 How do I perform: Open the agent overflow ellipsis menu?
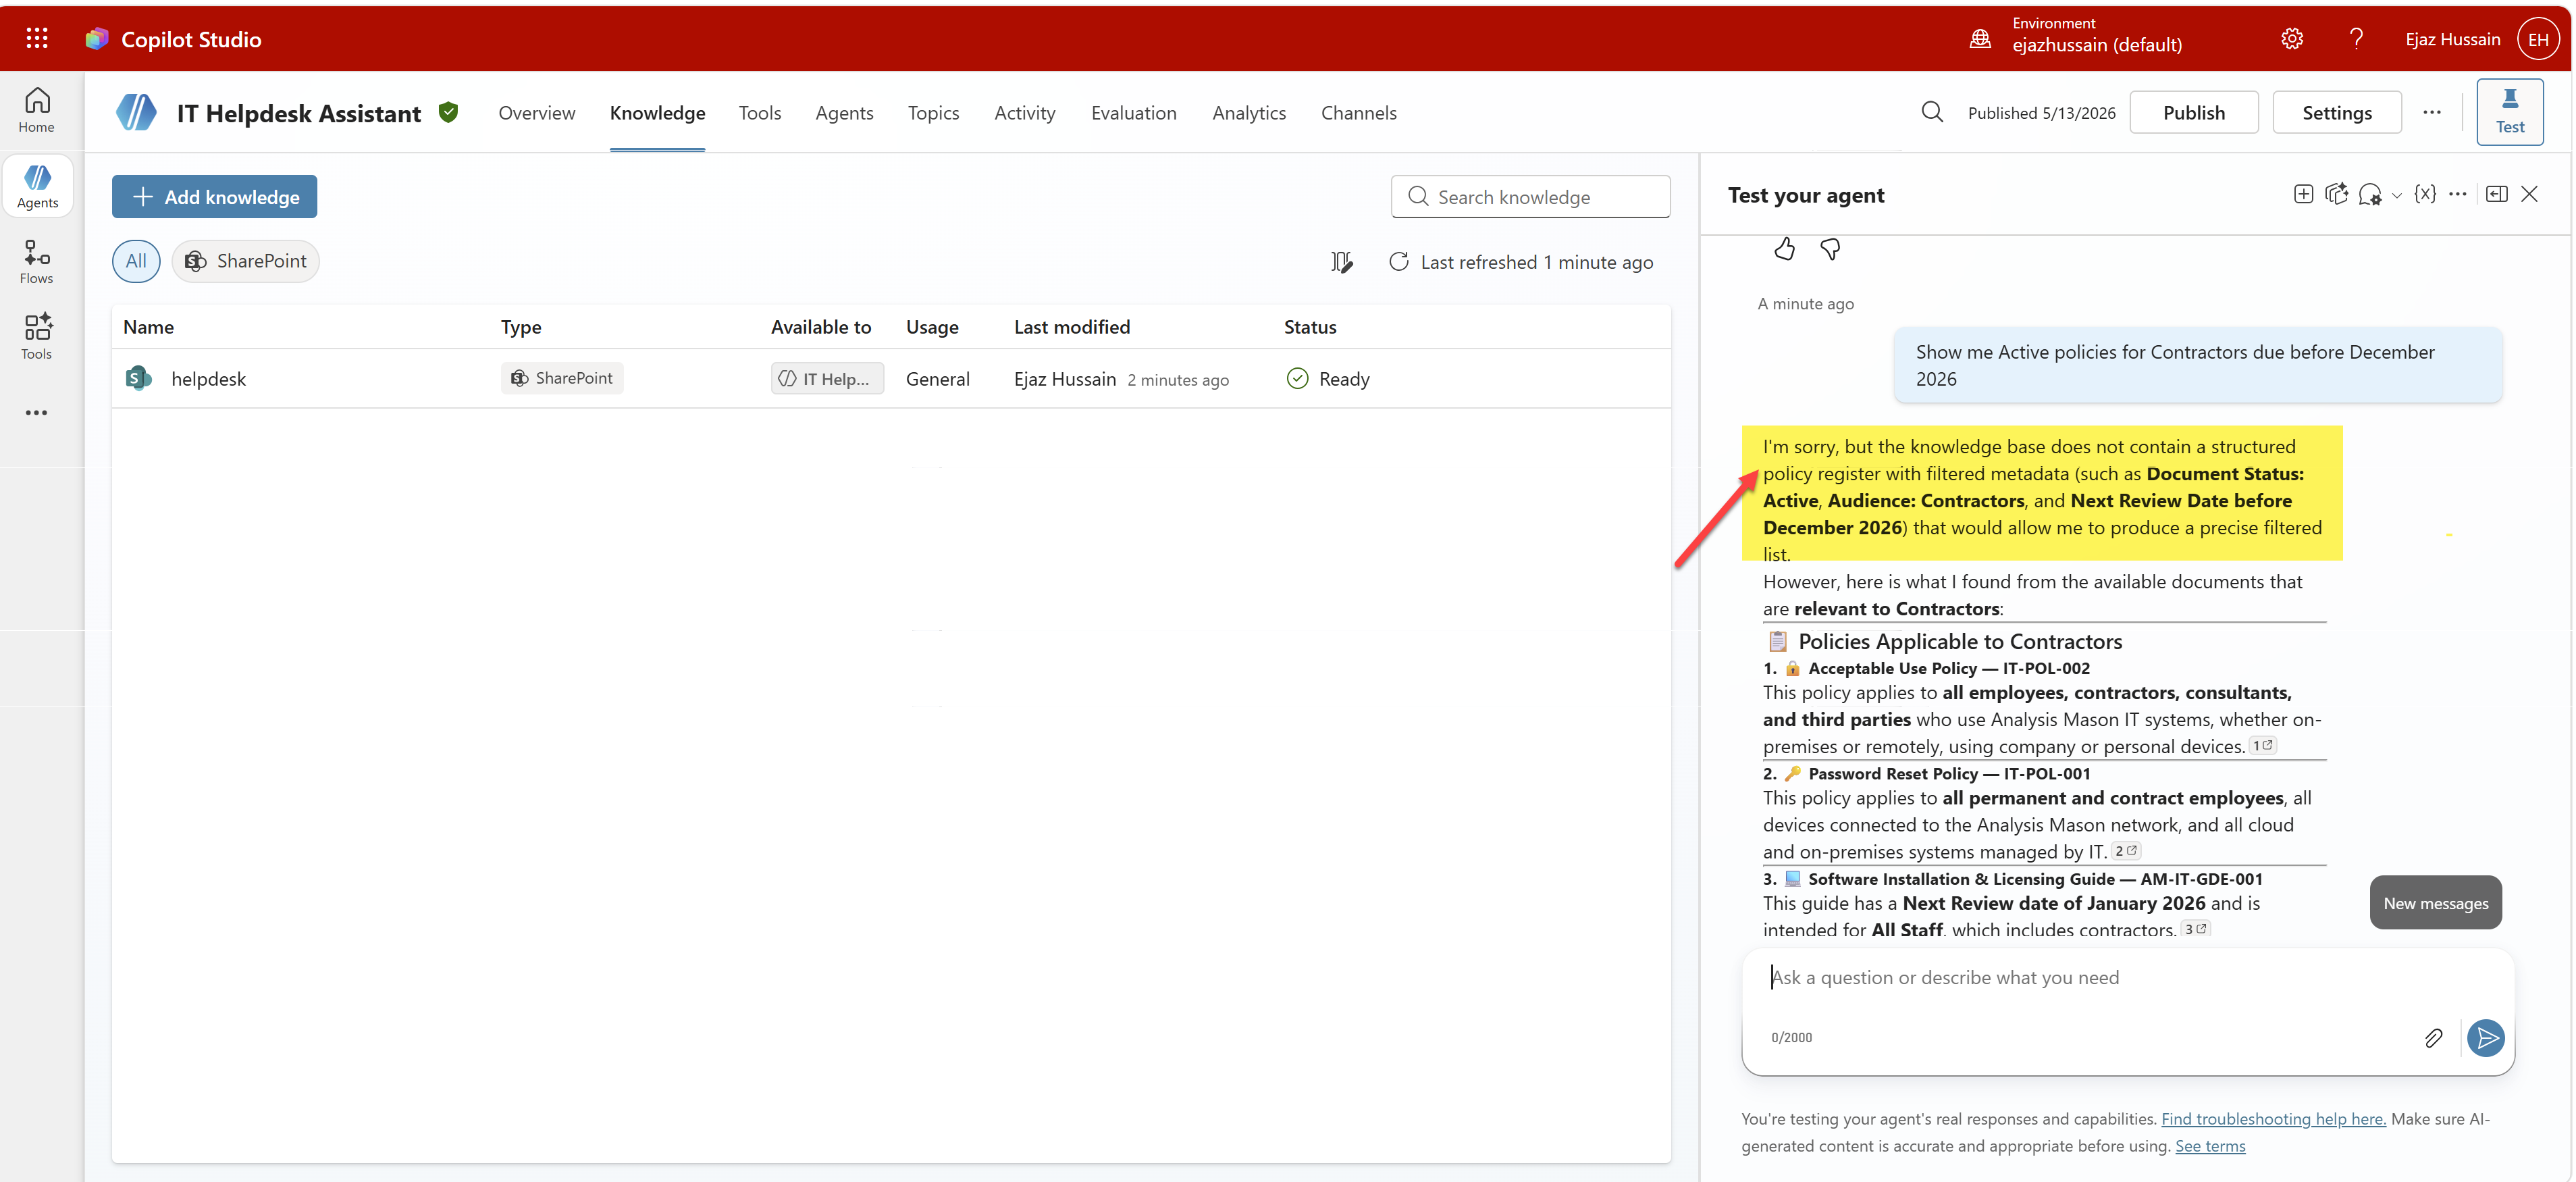click(2432, 112)
